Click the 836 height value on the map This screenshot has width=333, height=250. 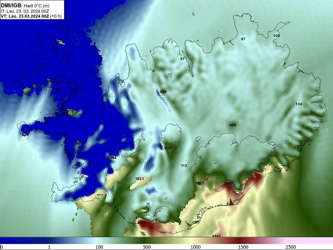[25, 134]
